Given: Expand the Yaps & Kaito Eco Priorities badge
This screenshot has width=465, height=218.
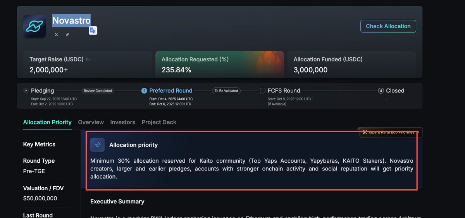Looking at the screenshot, I should pyautogui.click(x=391, y=133).
